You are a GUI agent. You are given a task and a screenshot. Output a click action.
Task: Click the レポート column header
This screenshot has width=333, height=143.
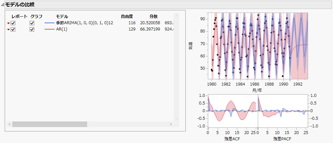click(20, 16)
